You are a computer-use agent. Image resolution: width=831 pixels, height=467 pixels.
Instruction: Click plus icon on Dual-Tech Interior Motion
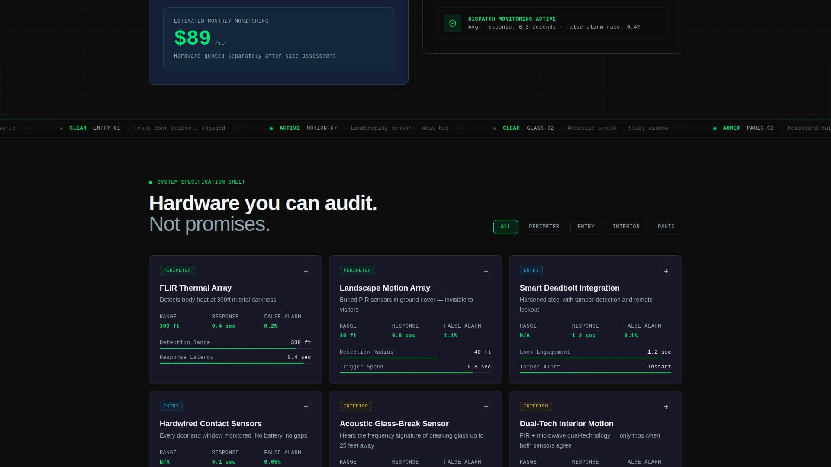pos(666,407)
